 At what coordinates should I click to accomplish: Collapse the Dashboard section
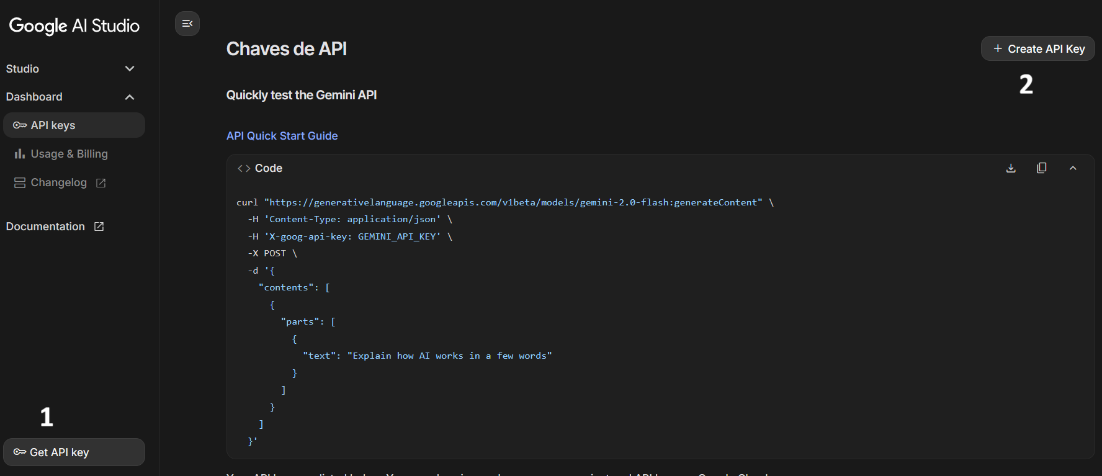[70, 97]
